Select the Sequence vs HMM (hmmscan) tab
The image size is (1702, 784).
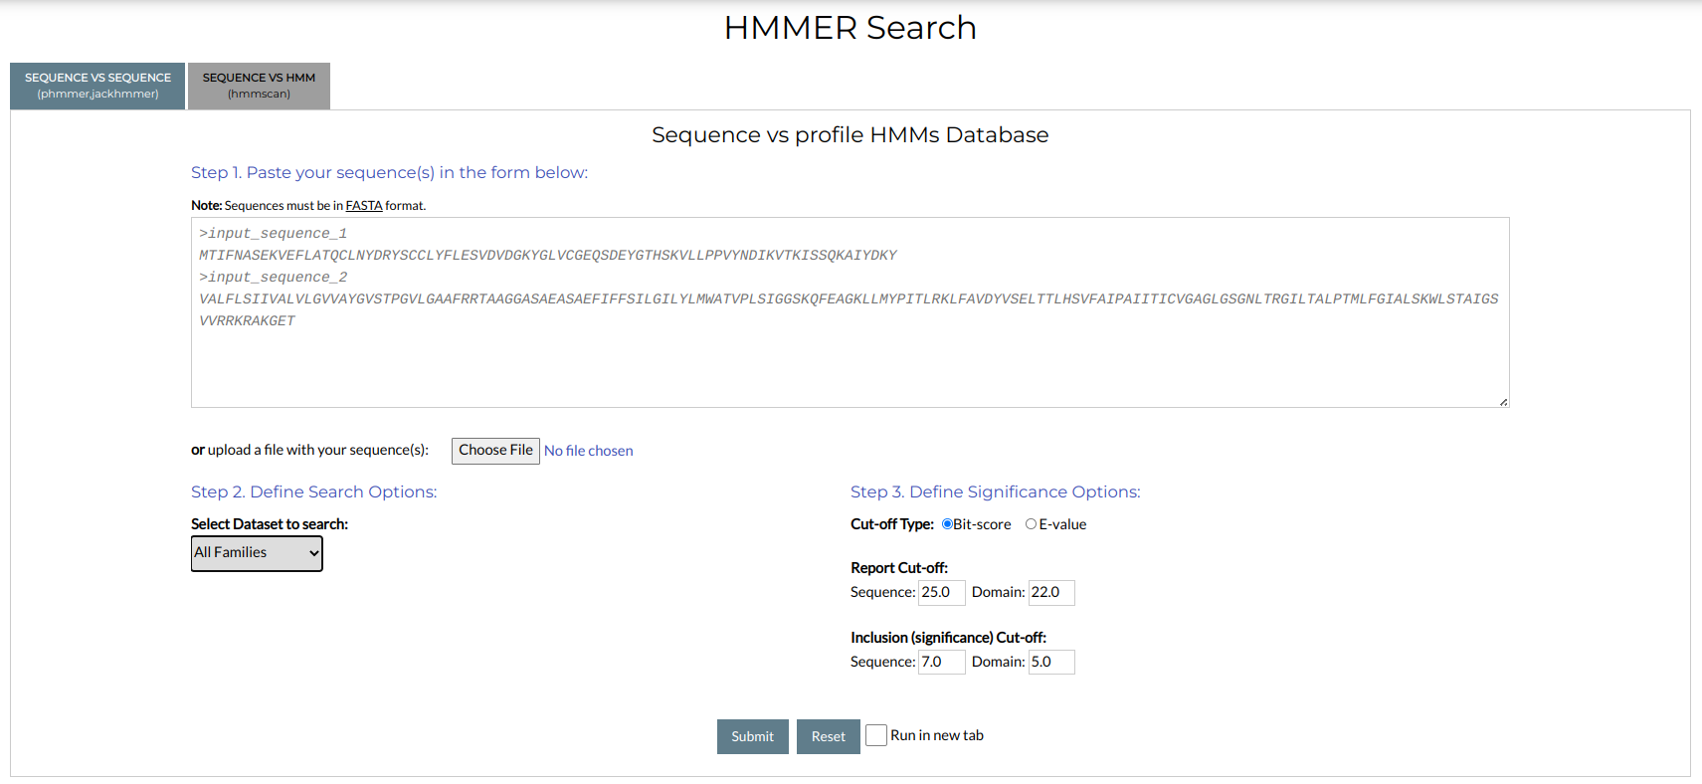[x=259, y=86]
